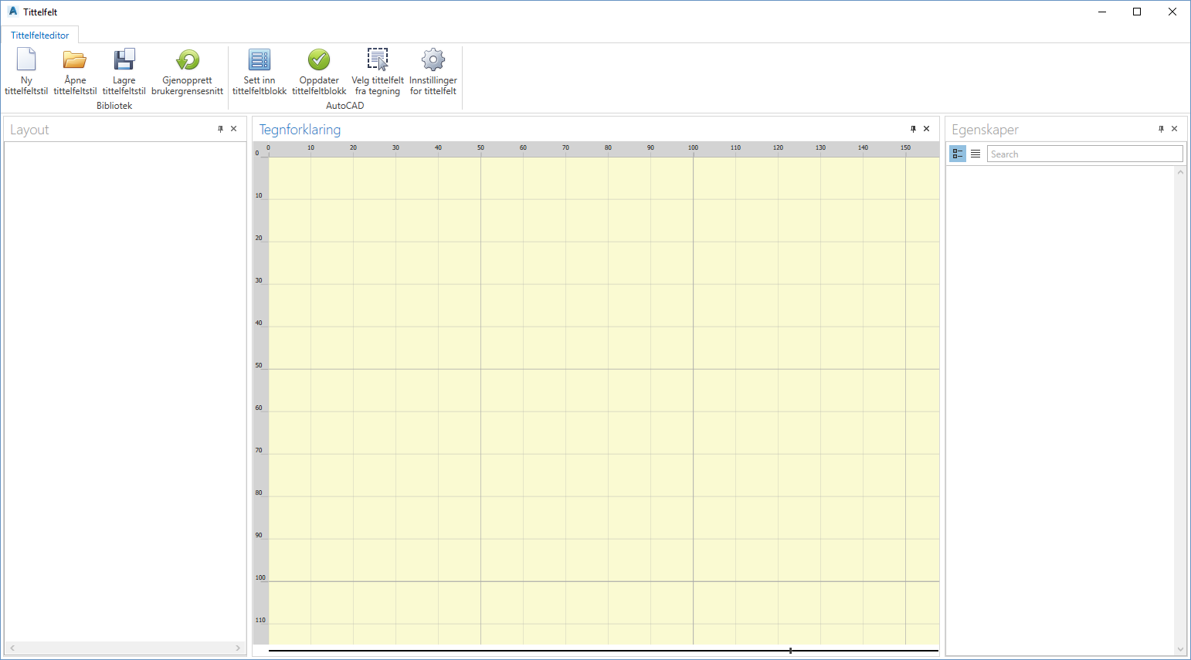Open Innstillinger for tittelfelt gear icon
This screenshot has height=660, width=1191.
(x=433, y=60)
